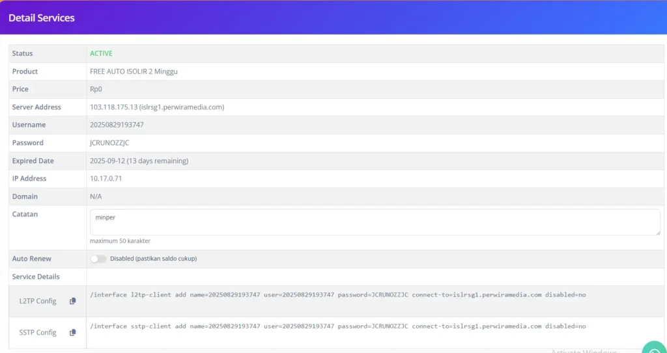Toggle the Auto Renew switch

pyautogui.click(x=98, y=259)
